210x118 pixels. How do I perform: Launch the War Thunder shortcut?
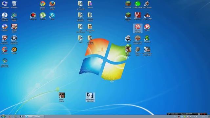click(147, 5)
